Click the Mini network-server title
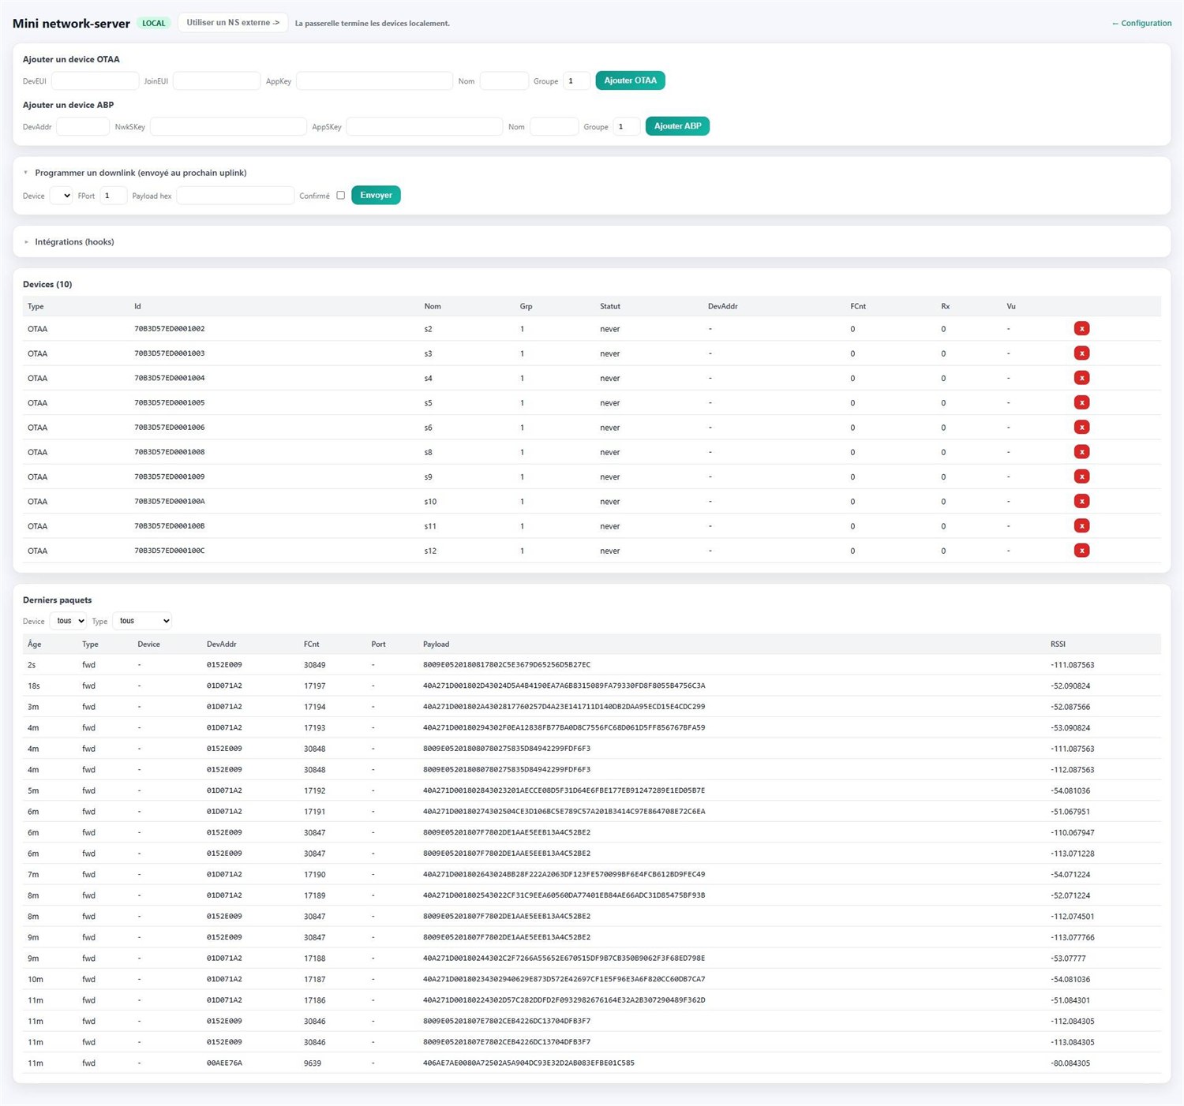 point(71,24)
